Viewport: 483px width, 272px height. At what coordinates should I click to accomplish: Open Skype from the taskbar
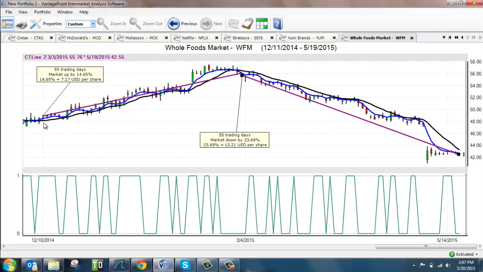coord(185,265)
